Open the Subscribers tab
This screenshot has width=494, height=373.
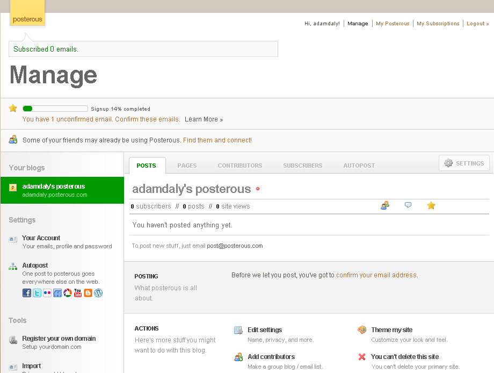pyautogui.click(x=302, y=166)
